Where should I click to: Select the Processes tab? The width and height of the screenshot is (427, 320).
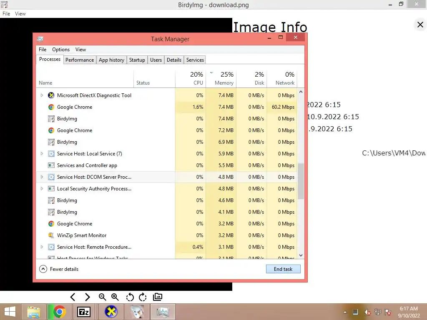coord(50,59)
